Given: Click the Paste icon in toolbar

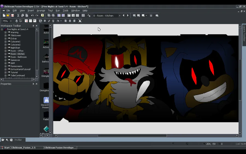Looking at the screenshot, I should coord(27,15).
